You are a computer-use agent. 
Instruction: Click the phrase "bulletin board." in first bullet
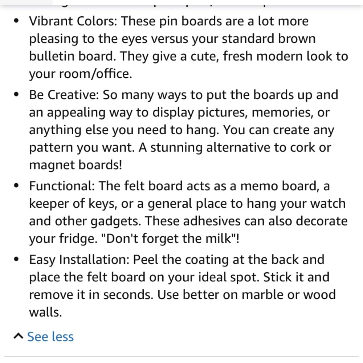tap(73, 56)
